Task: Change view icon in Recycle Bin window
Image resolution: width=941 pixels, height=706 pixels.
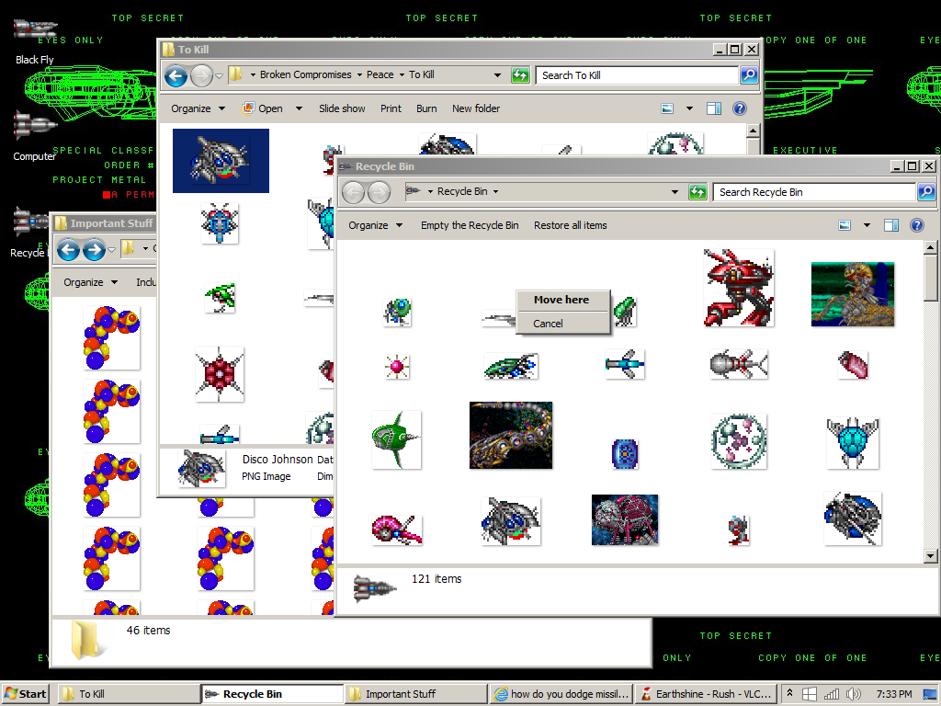Action: coord(845,225)
